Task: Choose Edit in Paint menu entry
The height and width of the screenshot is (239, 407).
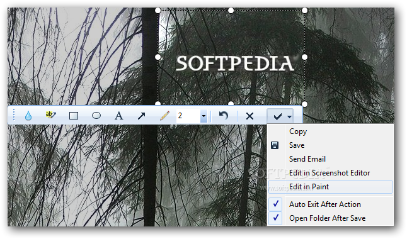Action: pyautogui.click(x=330, y=187)
